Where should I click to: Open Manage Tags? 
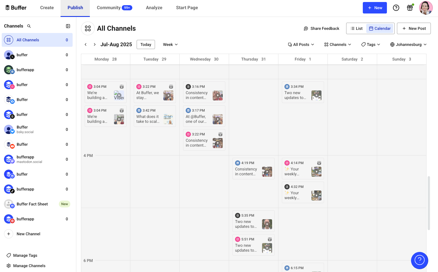[25, 255]
